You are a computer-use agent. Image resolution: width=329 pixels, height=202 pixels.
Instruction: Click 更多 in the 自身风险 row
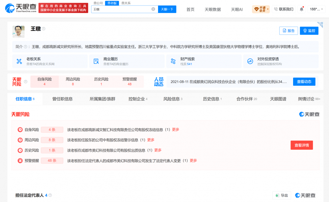(176, 129)
